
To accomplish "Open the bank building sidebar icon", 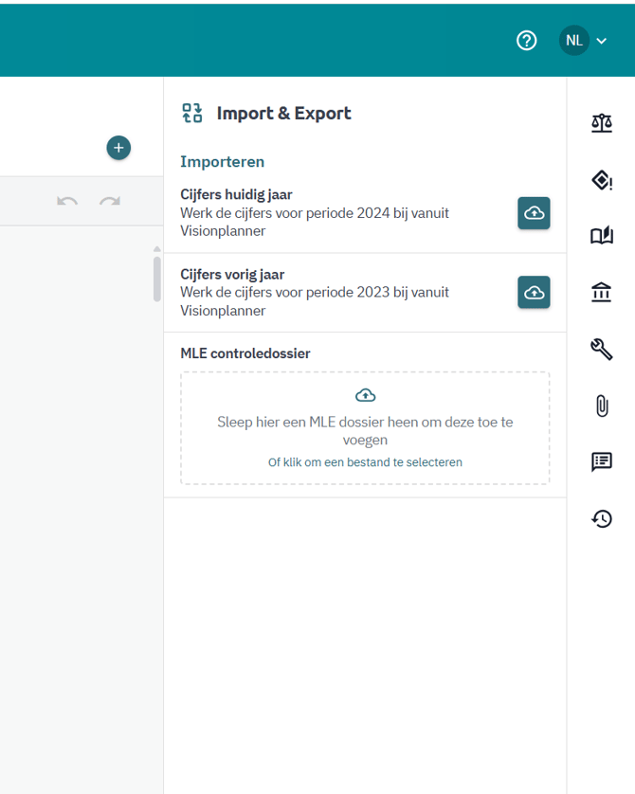I will click(602, 292).
